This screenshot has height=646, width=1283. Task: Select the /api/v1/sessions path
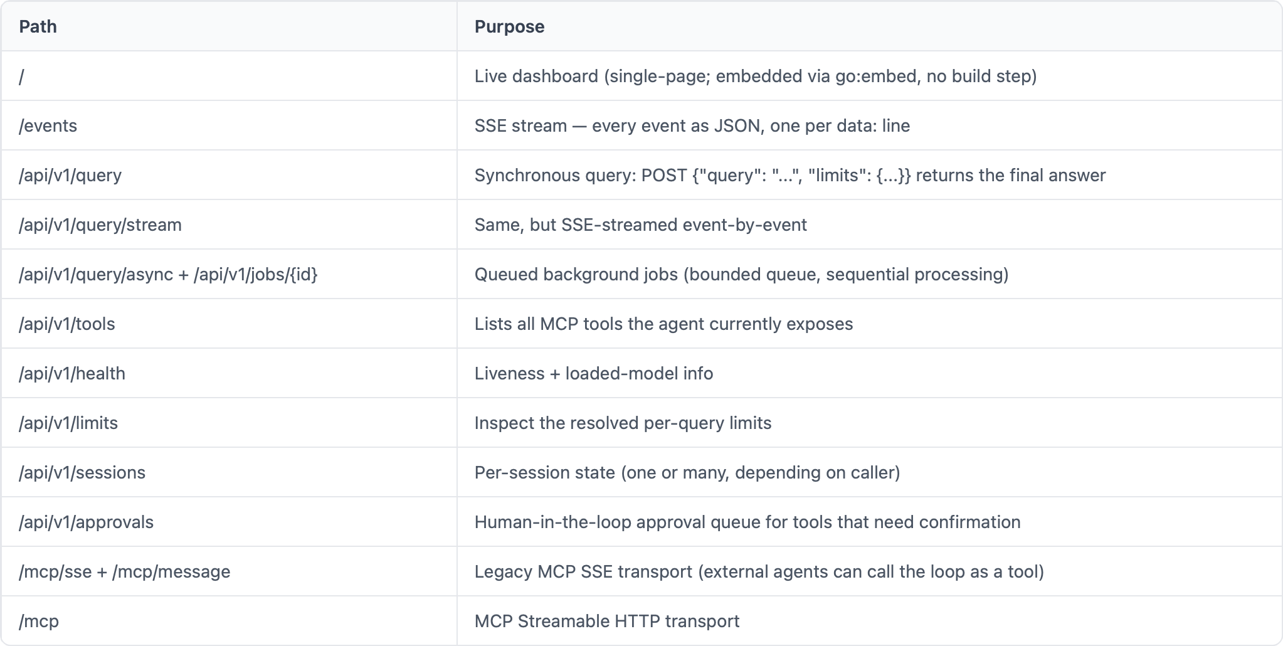82,472
